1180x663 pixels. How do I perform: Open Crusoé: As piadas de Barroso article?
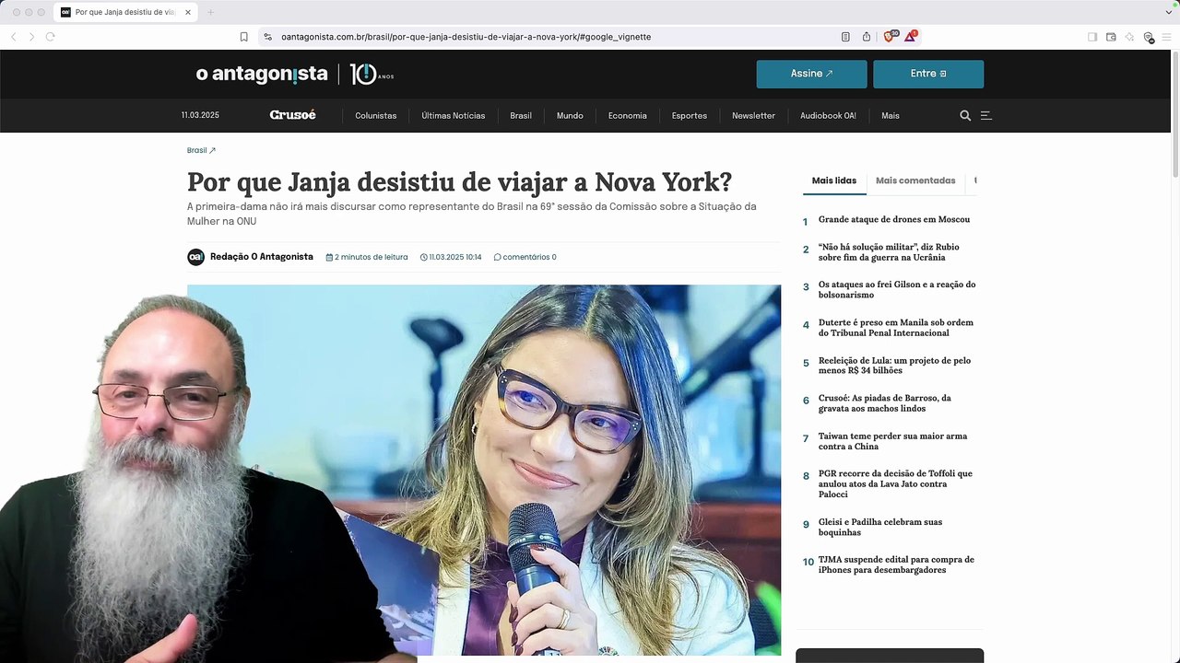pos(885,403)
